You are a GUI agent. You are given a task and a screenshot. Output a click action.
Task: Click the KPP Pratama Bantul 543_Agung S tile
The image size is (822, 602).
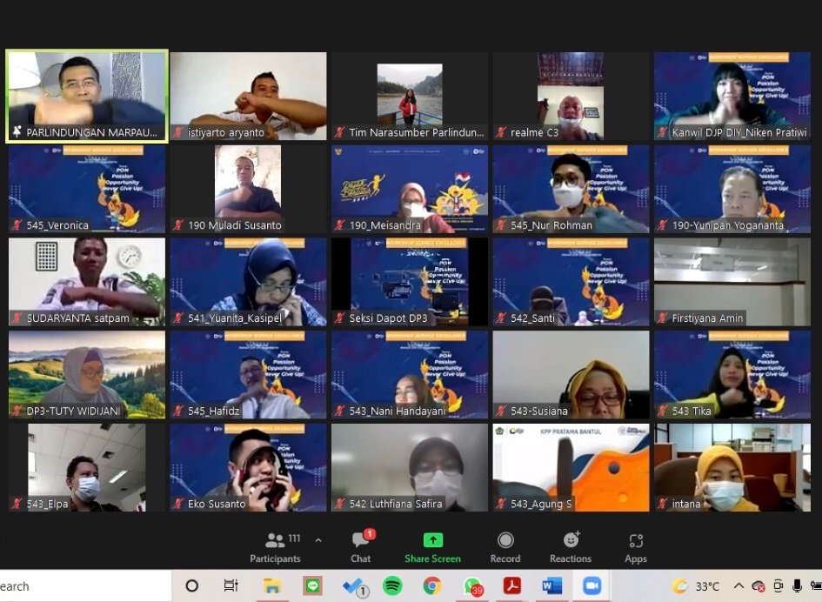pyautogui.click(x=571, y=467)
